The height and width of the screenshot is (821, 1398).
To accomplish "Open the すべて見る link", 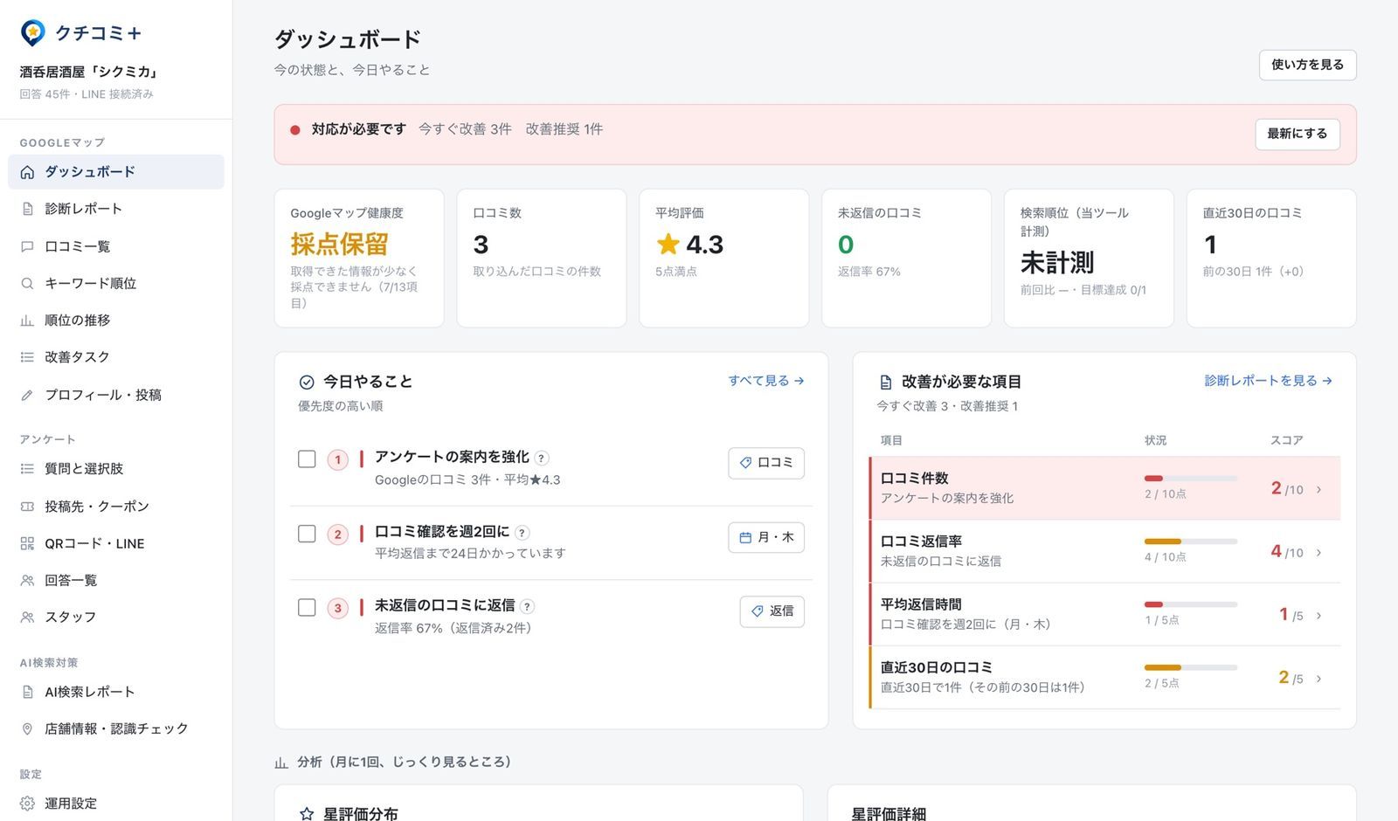I will [x=766, y=381].
